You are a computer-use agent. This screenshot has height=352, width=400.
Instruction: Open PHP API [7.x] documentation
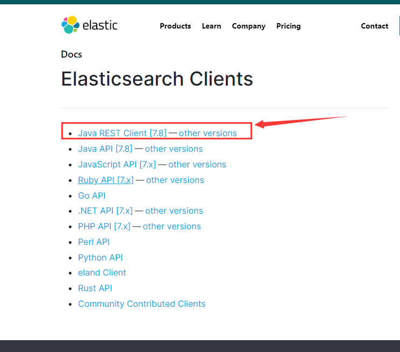[x=104, y=226]
